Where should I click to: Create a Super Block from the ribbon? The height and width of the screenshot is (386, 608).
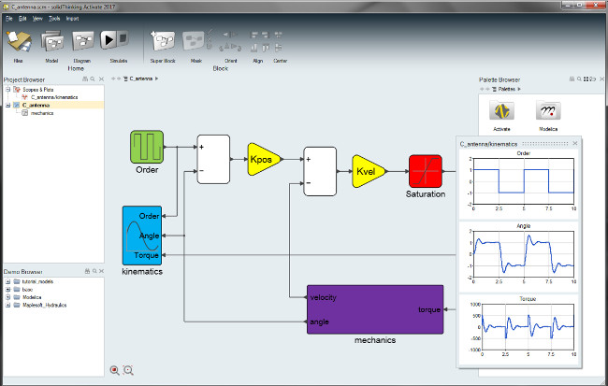tap(164, 40)
